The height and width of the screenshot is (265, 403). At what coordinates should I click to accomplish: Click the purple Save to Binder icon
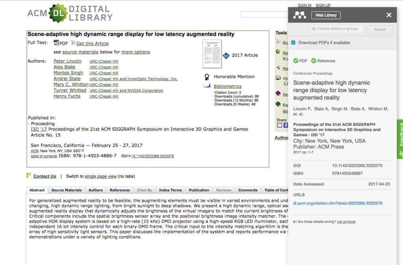click(278, 93)
